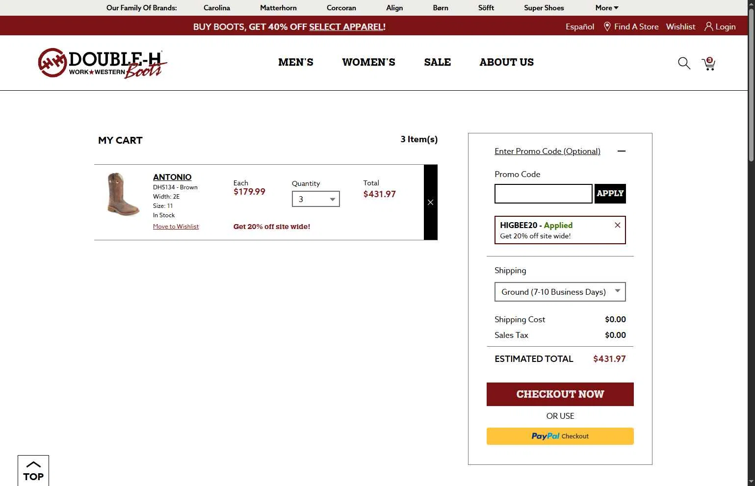This screenshot has width=755, height=486.
Task: Collapse promo code section with minus icon
Action: point(622,151)
